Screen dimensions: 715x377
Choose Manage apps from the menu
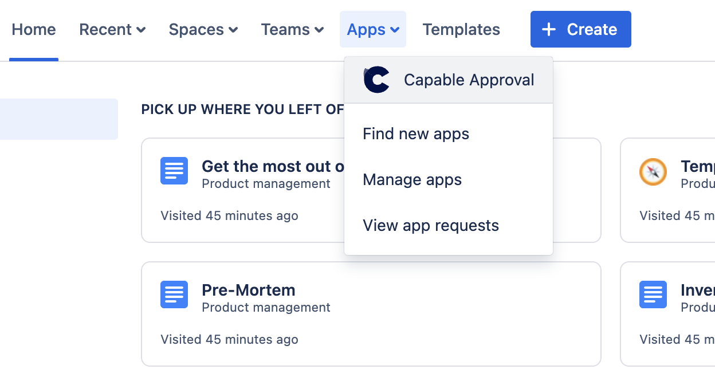pyautogui.click(x=412, y=180)
